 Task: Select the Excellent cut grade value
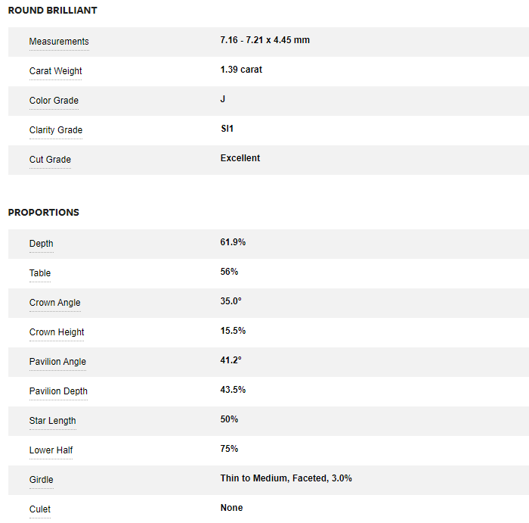(240, 158)
